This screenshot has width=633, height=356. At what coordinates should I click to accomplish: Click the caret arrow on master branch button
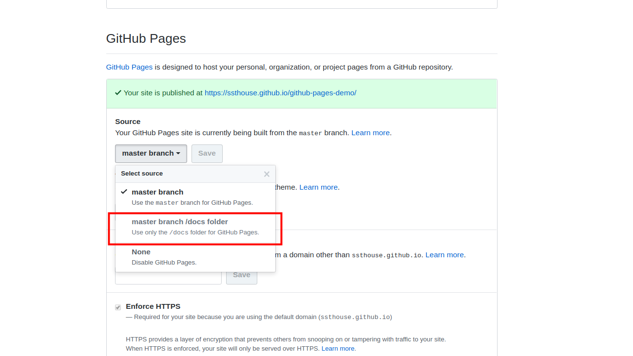[x=179, y=153]
